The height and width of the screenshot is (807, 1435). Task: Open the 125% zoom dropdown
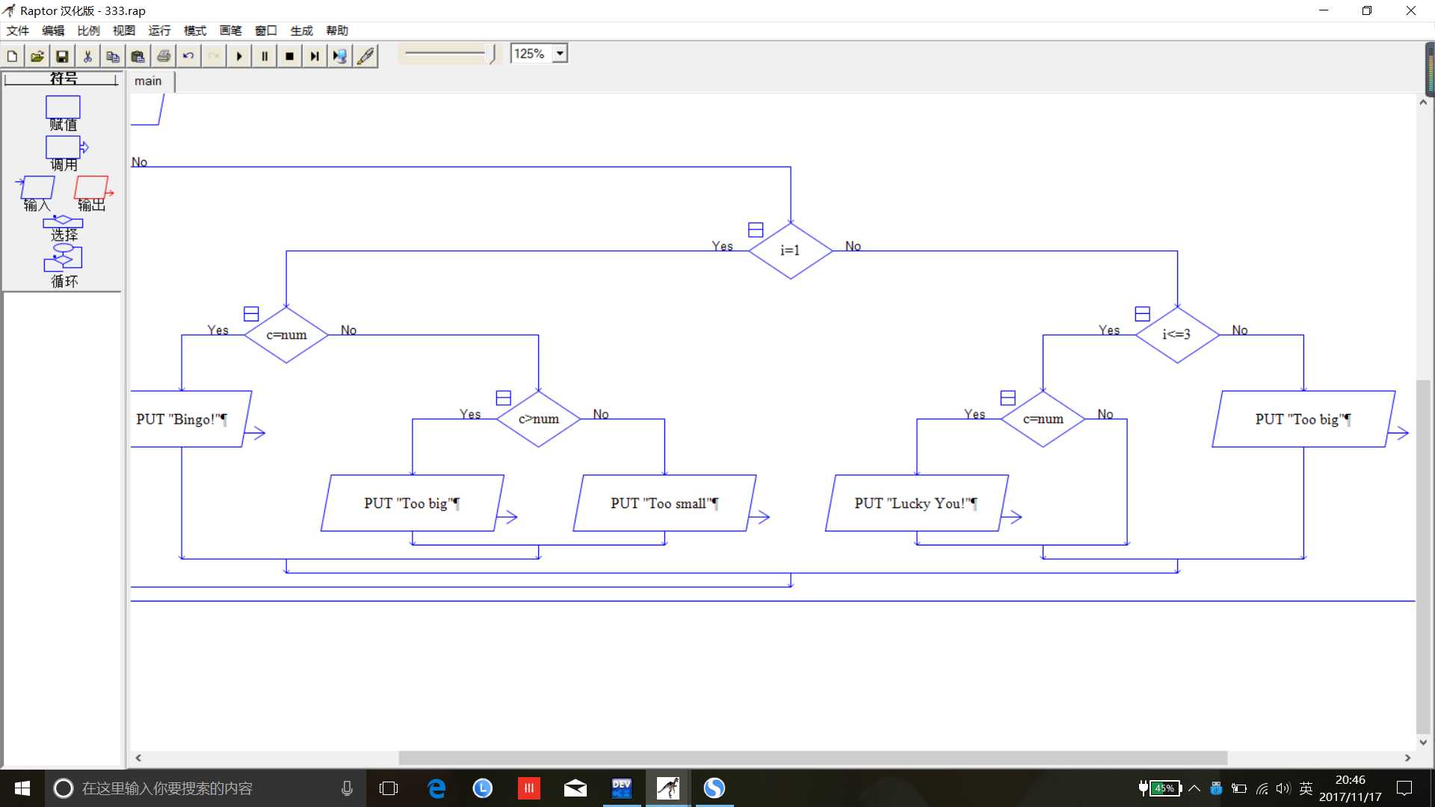pyautogui.click(x=560, y=54)
